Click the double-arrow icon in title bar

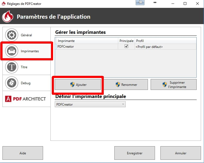(155, 2)
